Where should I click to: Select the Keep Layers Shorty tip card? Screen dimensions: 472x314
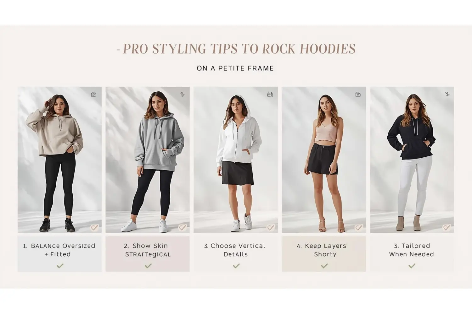(324, 254)
